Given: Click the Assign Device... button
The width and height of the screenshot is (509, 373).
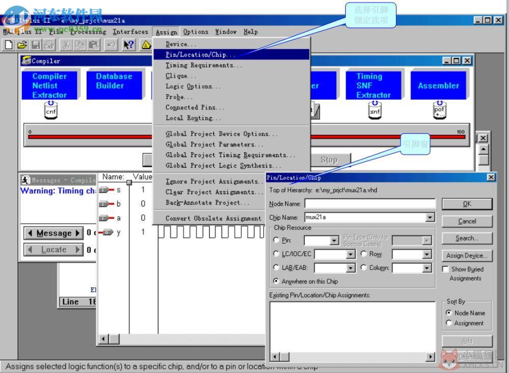Looking at the screenshot, I should point(467,256).
